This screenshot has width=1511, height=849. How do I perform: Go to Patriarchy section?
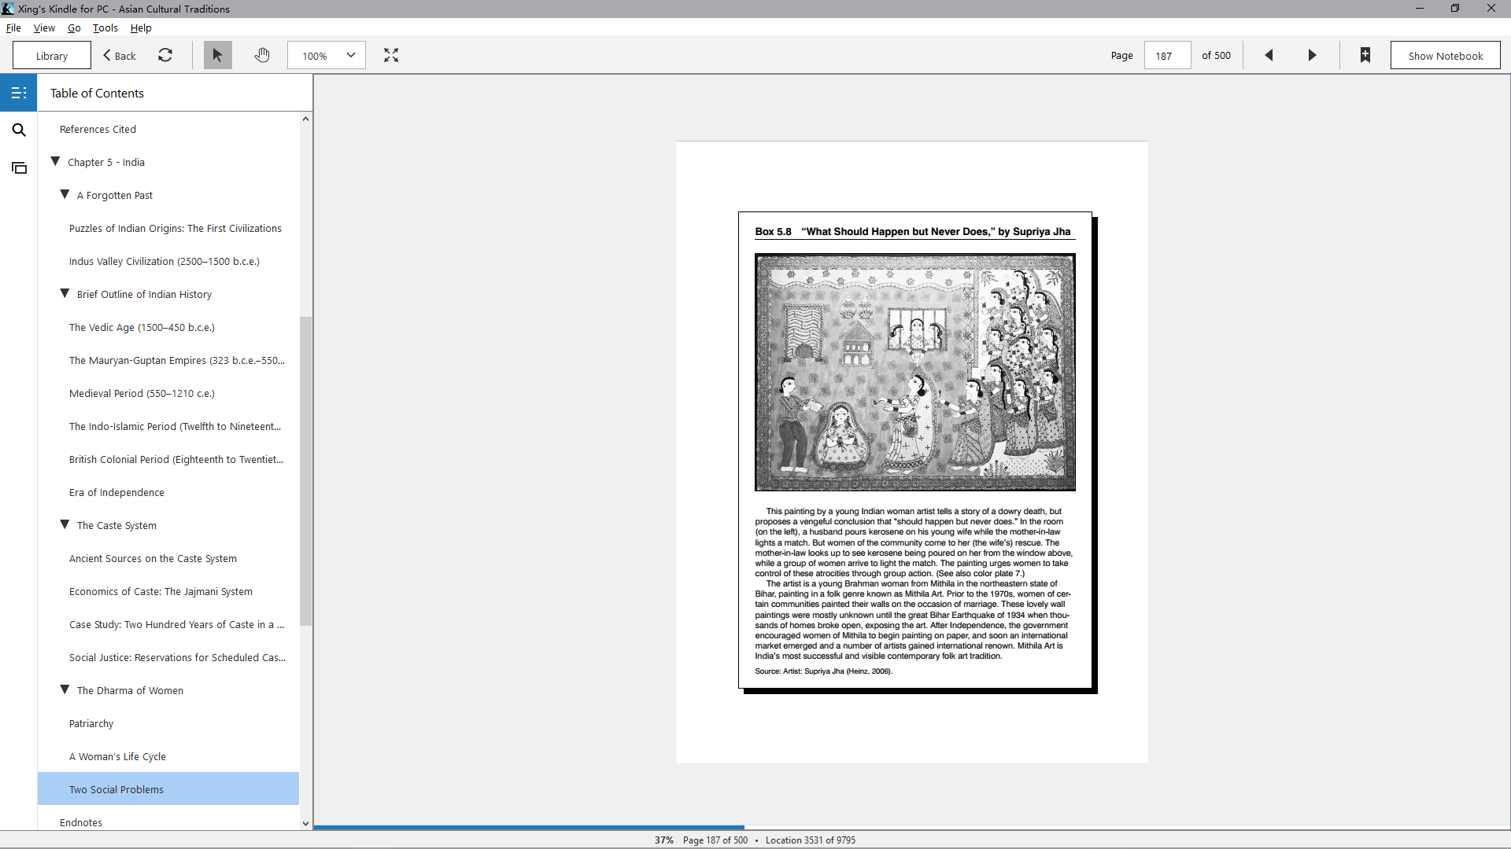[x=91, y=723]
